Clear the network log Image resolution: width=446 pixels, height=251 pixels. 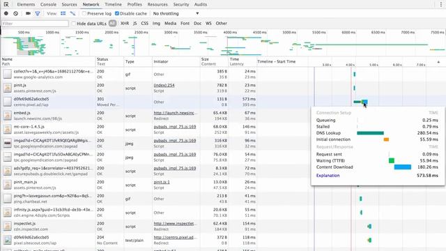click(15, 13)
